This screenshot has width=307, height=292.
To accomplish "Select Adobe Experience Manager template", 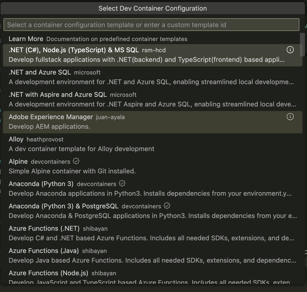I will (153, 122).
